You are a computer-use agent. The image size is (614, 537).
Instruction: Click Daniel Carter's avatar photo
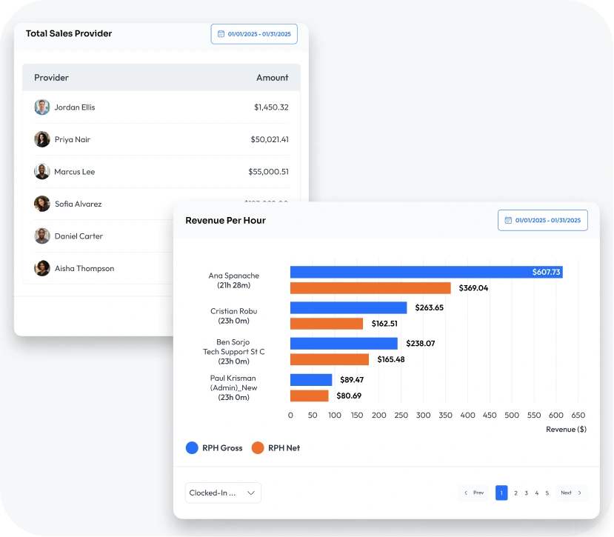point(42,236)
